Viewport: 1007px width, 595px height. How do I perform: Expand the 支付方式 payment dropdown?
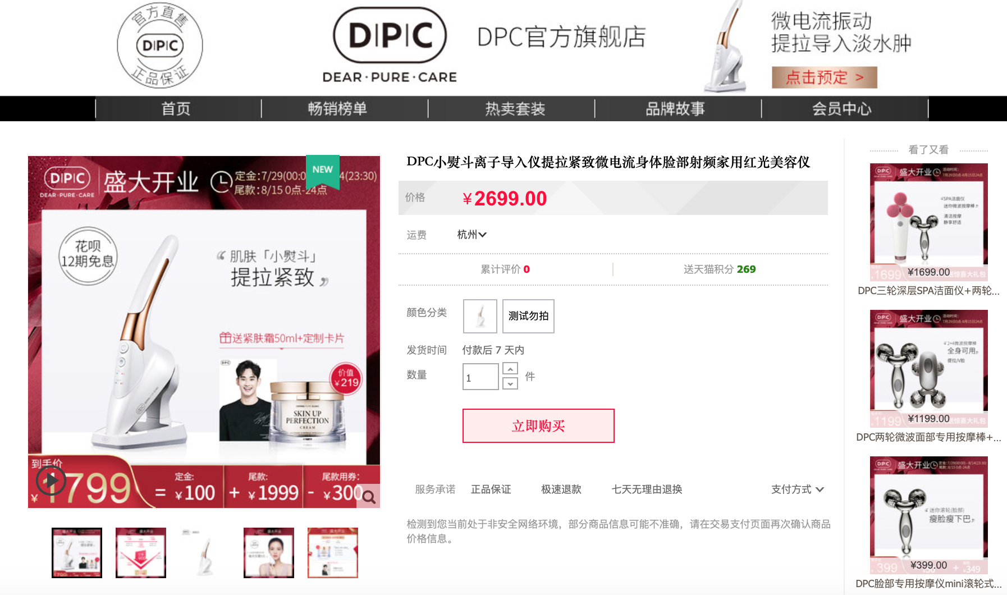798,489
